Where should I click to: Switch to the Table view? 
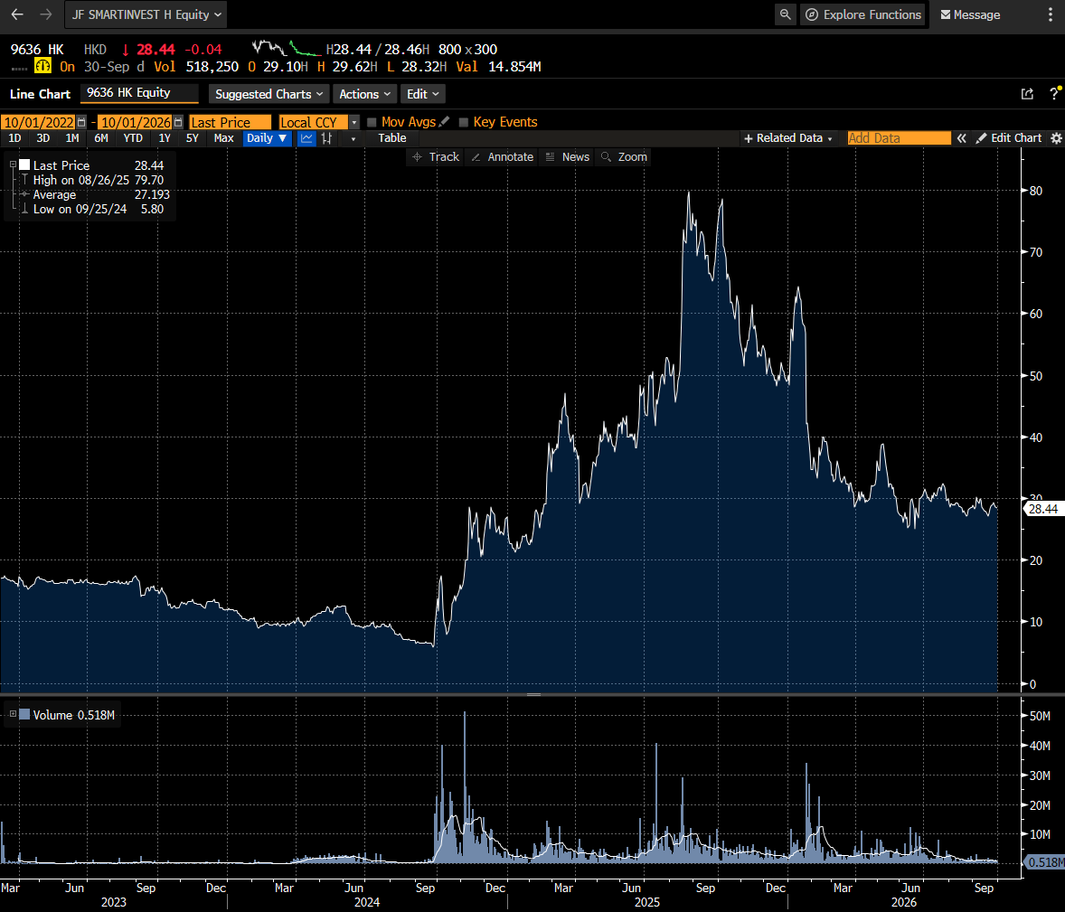point(391,138)
